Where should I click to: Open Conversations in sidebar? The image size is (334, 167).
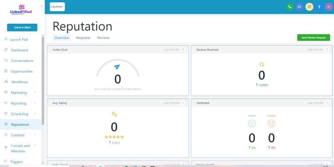click(x=22, y=61)
